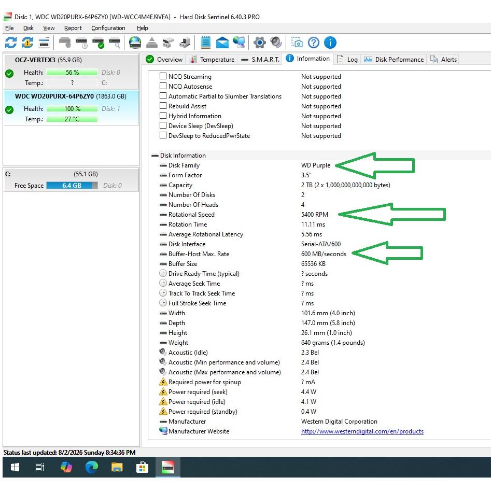Click the blue Refresh arrows toolbar icon
This screenshot has height=491, width=491.
click(11, 43)
